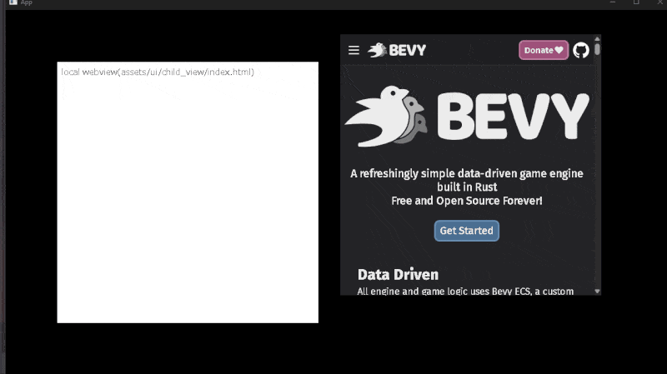Click the 'local webview' path text
Image resolution: width=667 pixels, height=374 pixels.
tap(158, 72)
